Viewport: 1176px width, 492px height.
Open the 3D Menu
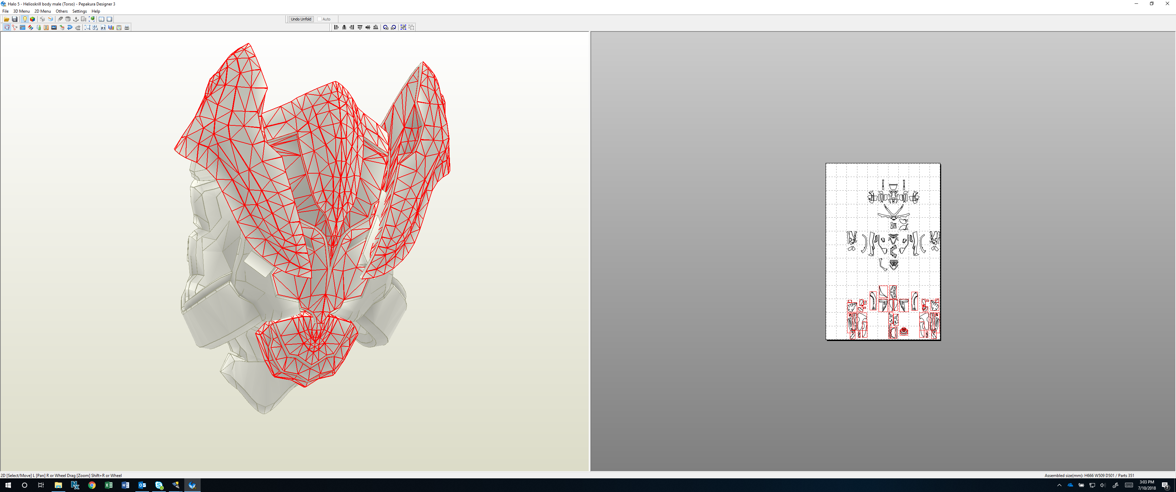coord(21,11)
